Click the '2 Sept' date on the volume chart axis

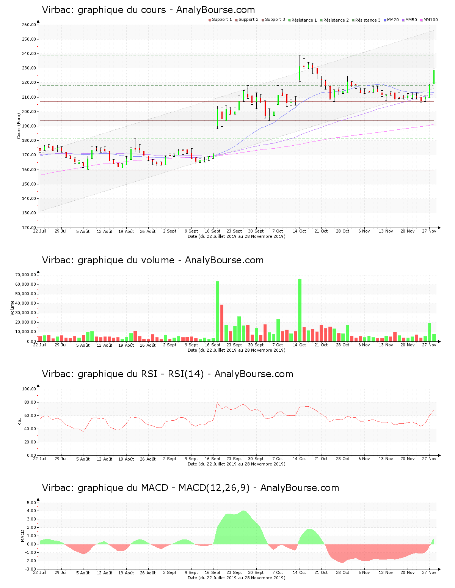169,345
